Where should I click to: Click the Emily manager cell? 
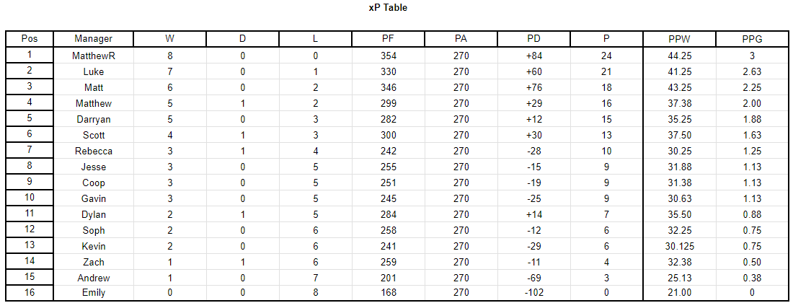tap(94, 293)
